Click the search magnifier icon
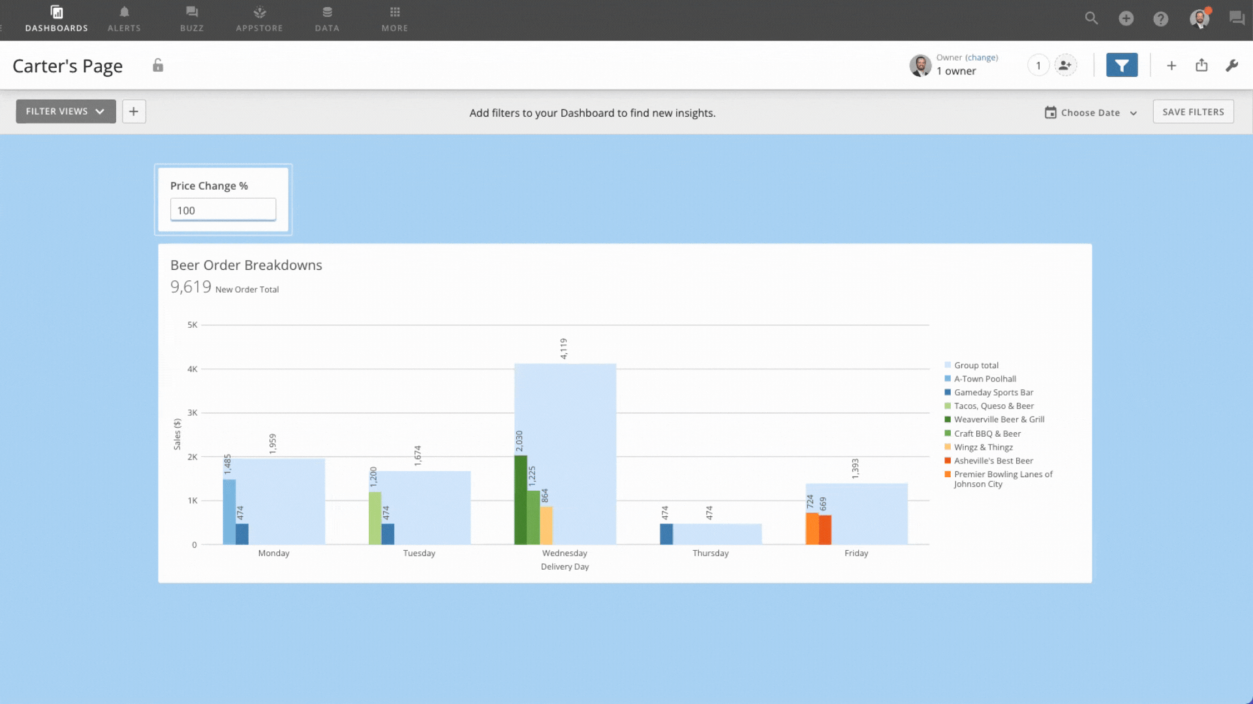1253x704 pixels. [1091, 18]
